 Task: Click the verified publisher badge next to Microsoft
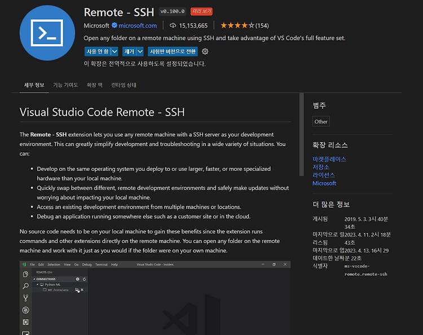click(x=114, y=25)
